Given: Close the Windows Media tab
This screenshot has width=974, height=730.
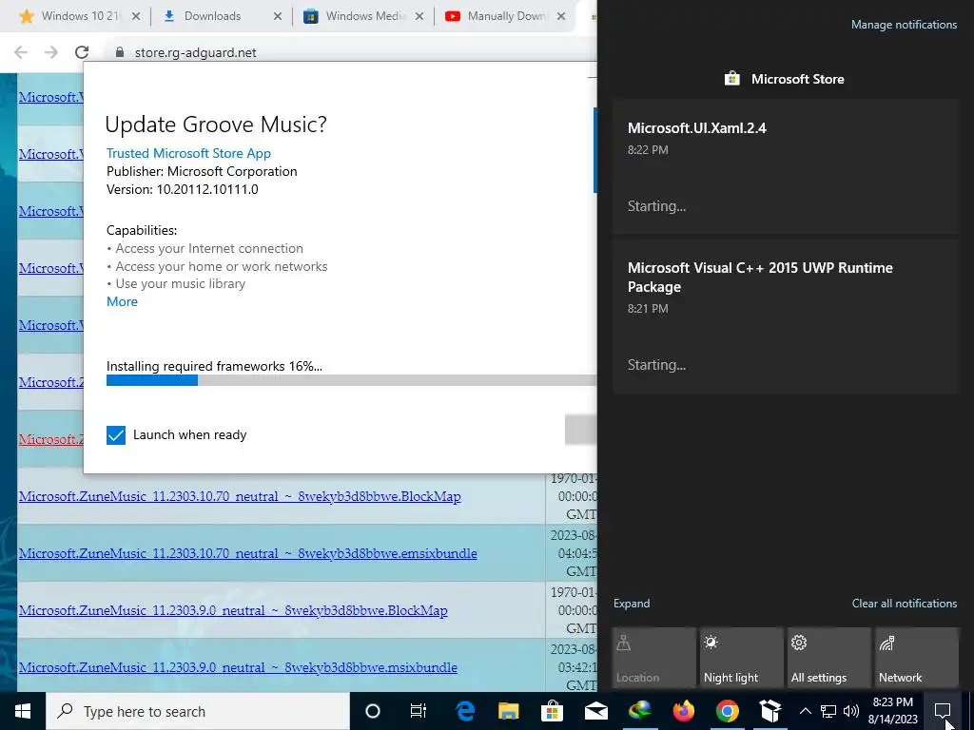Looking at the screenshot, I should click(x=419, y=16).
